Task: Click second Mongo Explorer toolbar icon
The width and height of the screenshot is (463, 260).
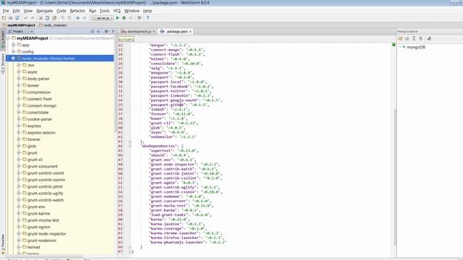Action: tap(407, 38)
